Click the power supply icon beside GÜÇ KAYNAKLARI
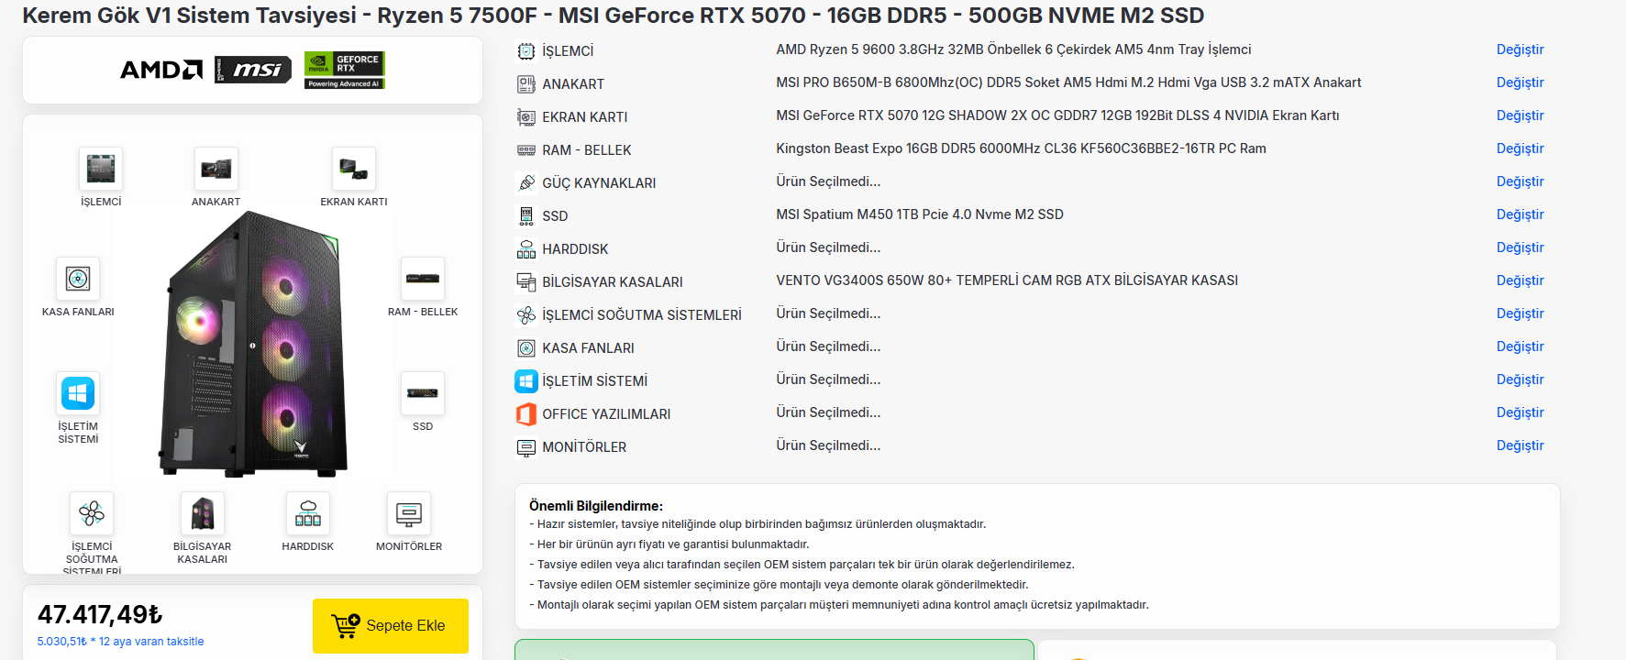 526,183
